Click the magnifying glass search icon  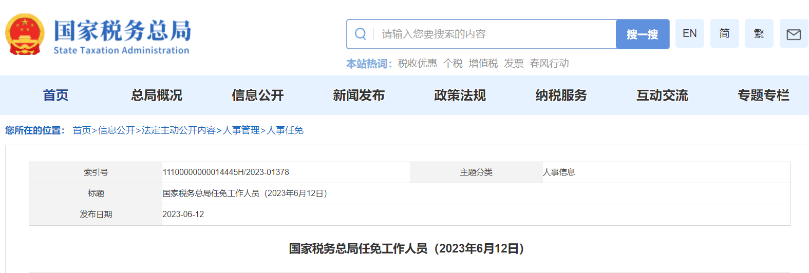coord(361,34)
